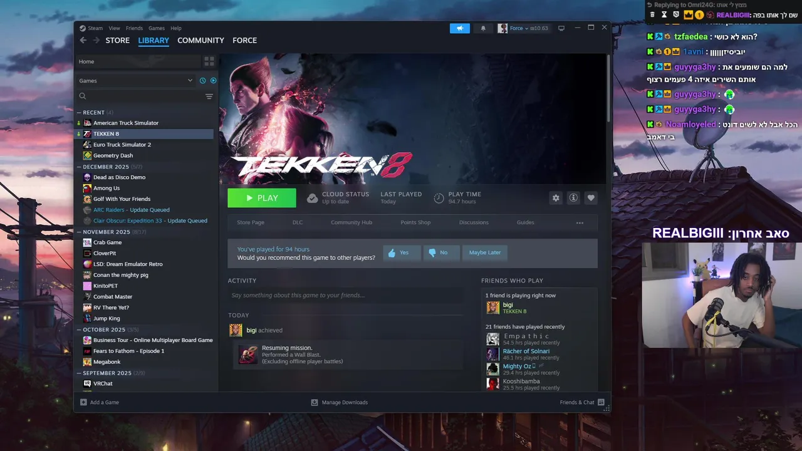Click the VRChat game icon
The image size is (802, 451).
click(87, 383)
